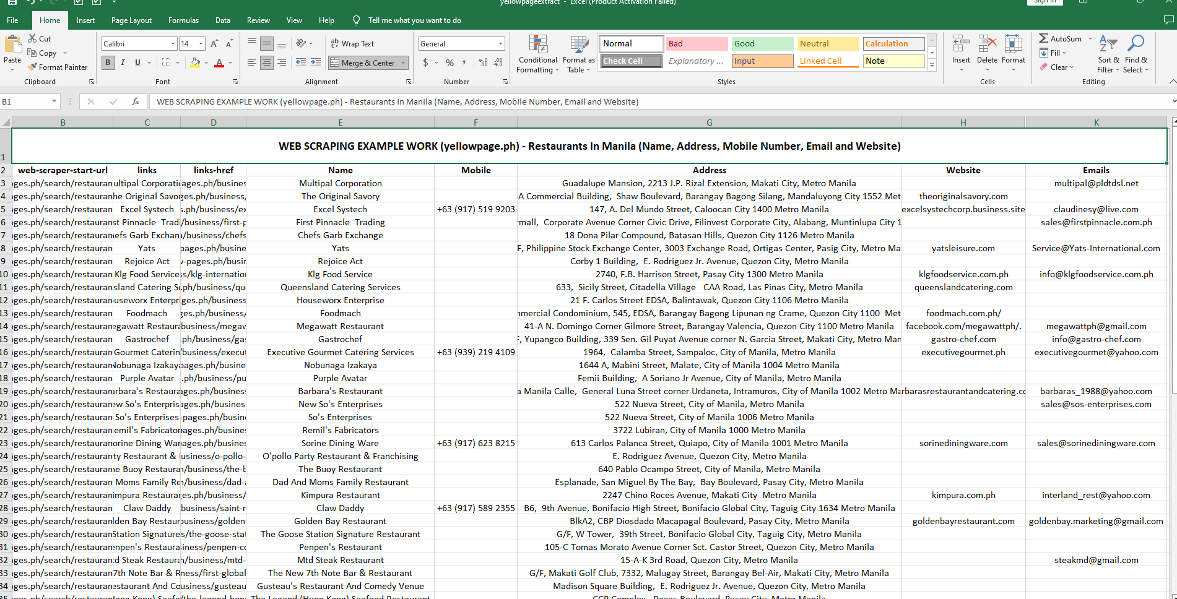This screenshot has width=1177, height=599.
Task: Open the Find & Select menu
Action: [x=1136, y=54]
